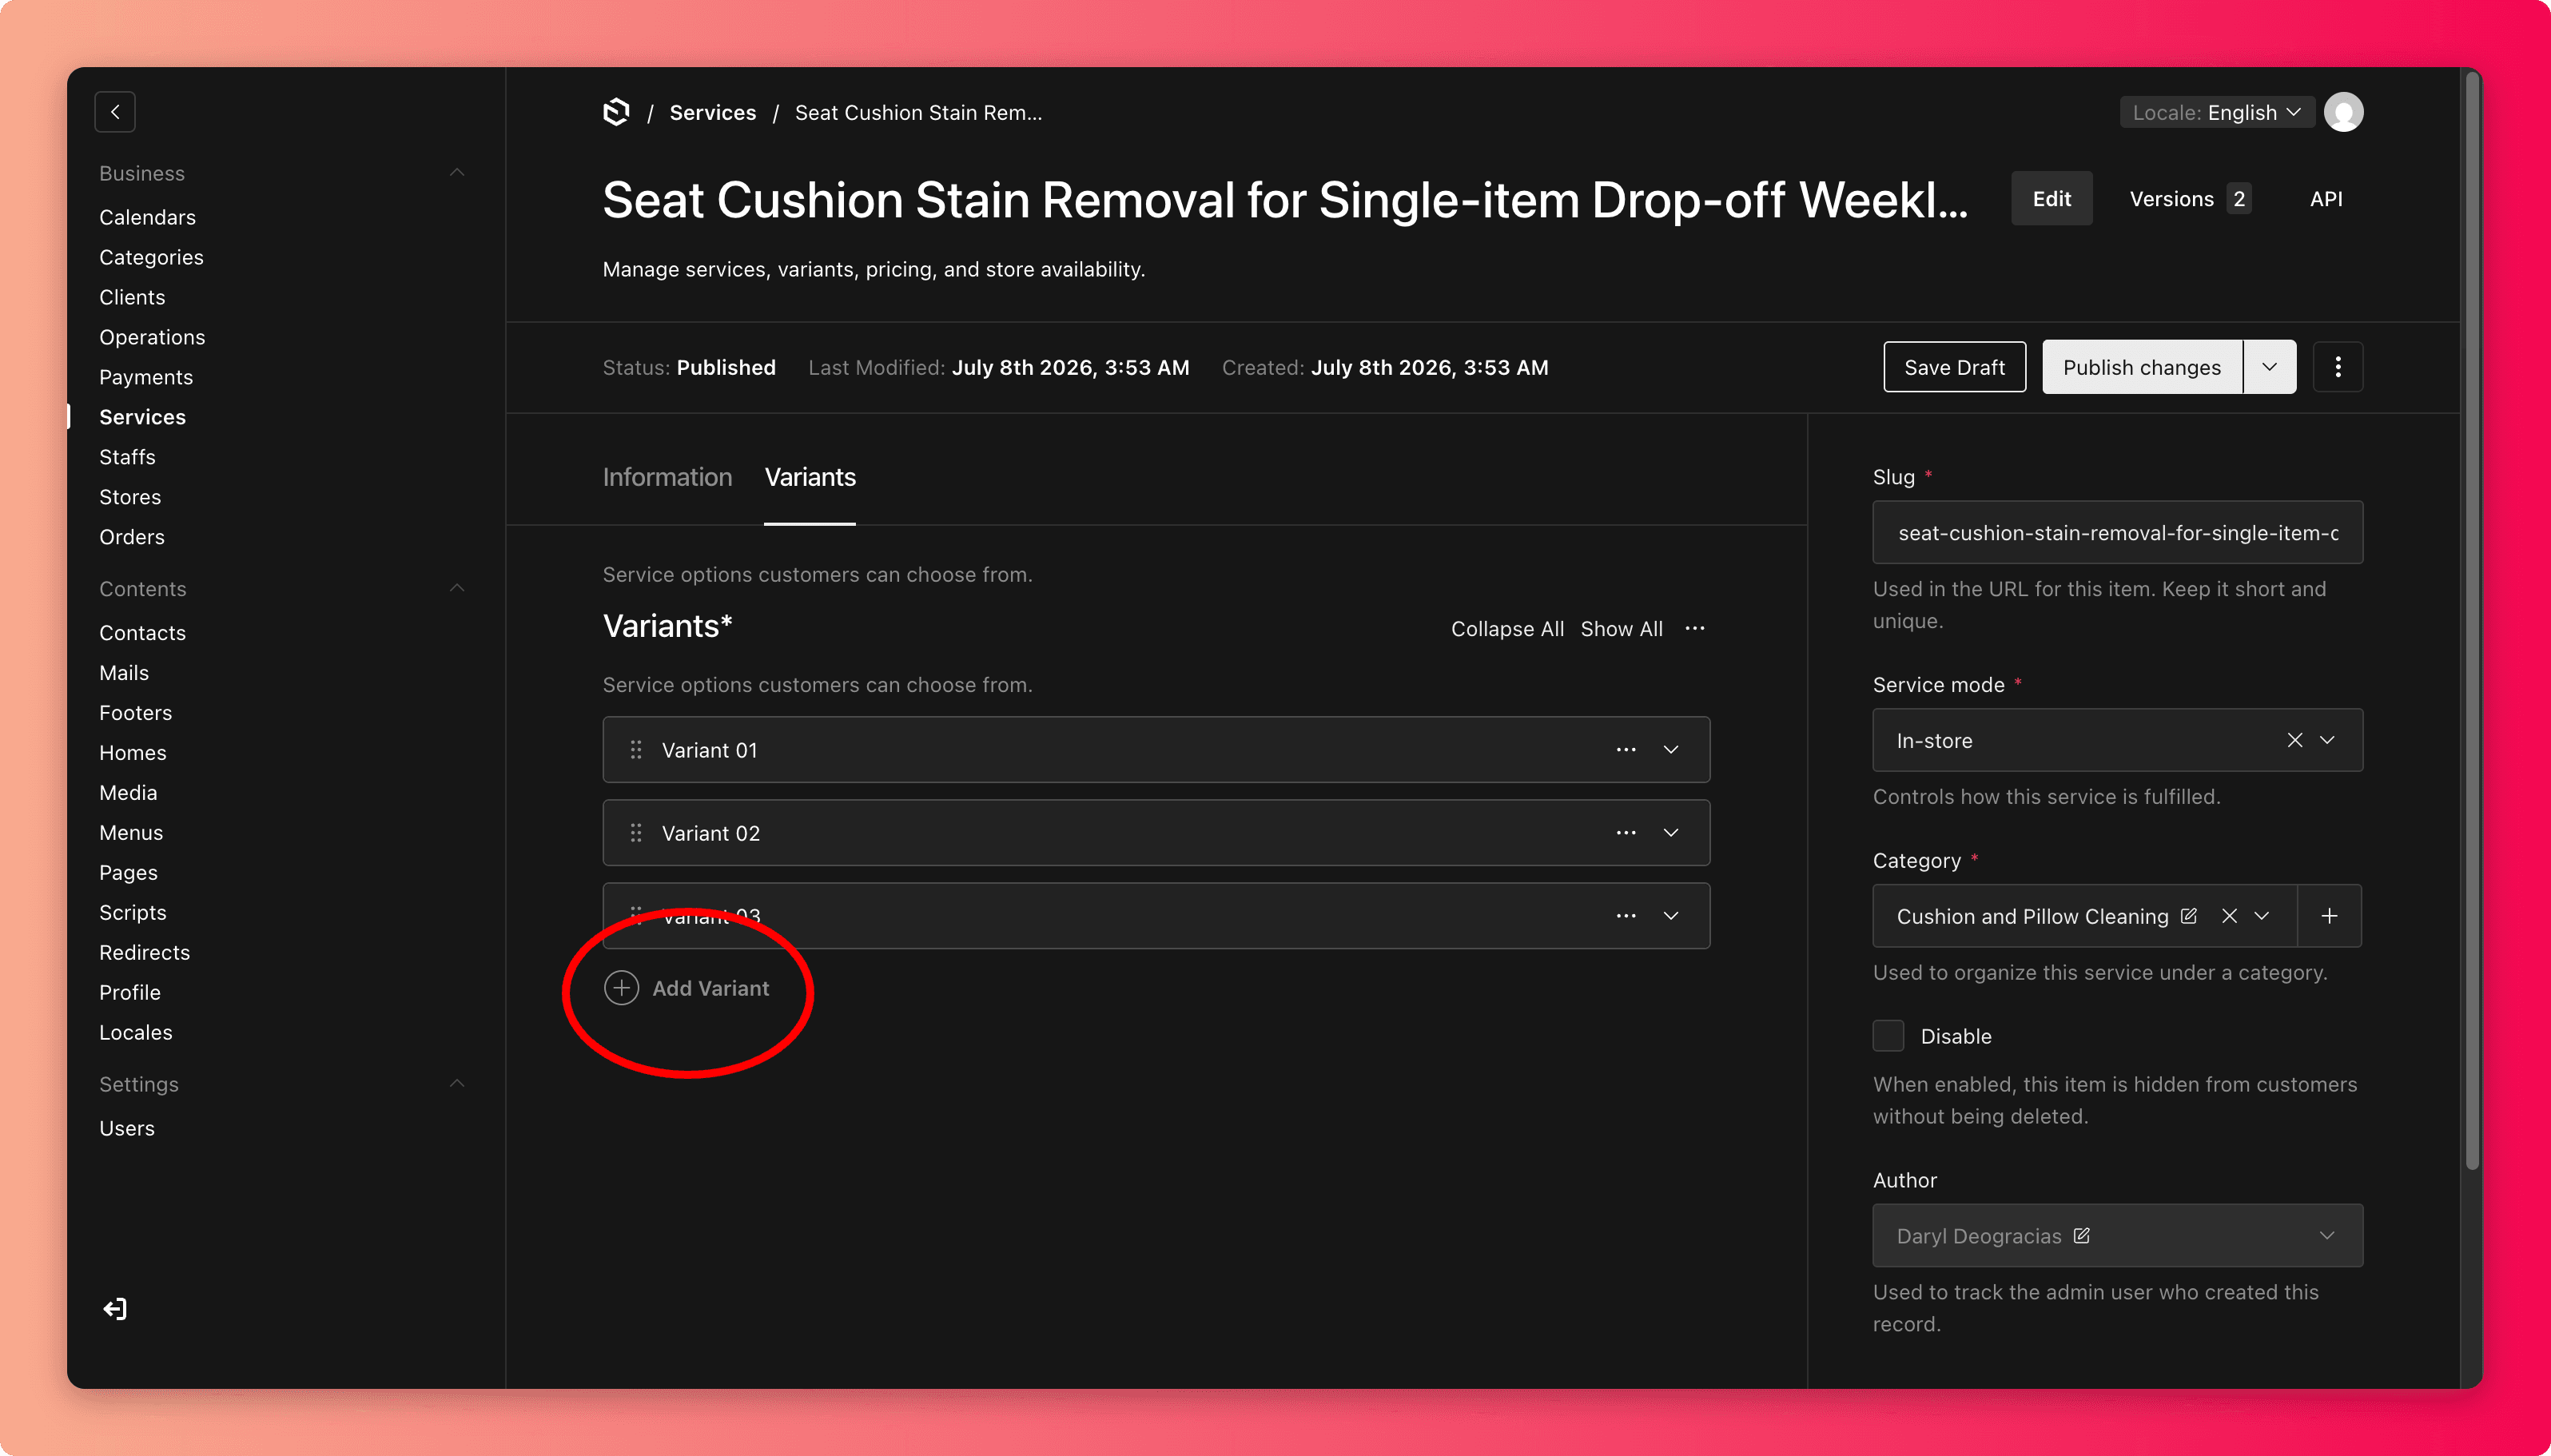Open Contacts in sidebar
Image resolution: width=2551 pixels, height=1456 pixels.
click(142, 633)
